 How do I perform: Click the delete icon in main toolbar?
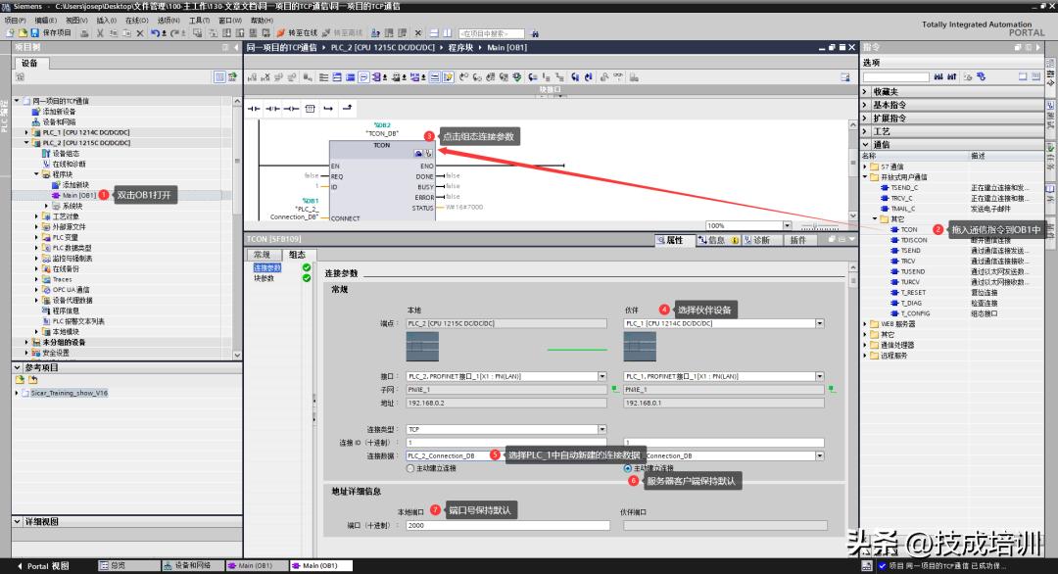pyautogui.click(x=139, y=32)
